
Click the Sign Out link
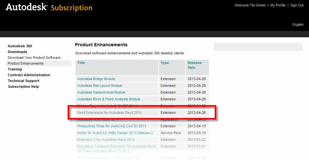point(297,5)
